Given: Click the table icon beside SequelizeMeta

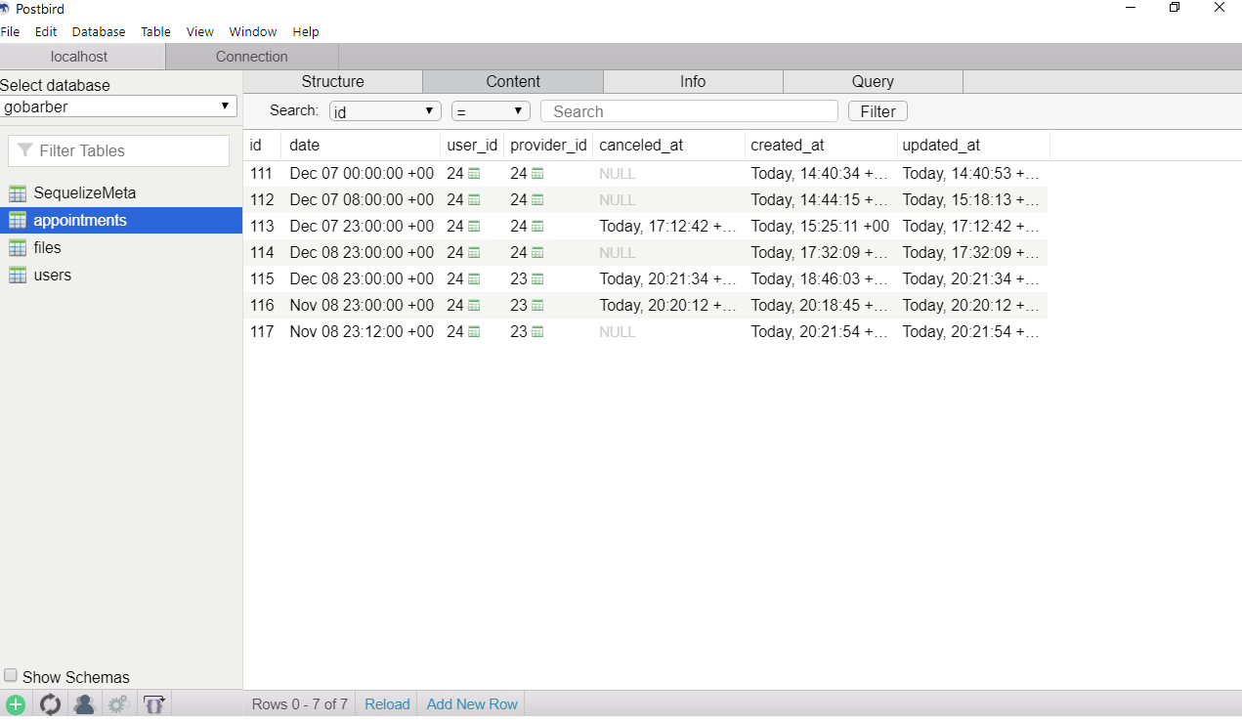Looking at the screenshot, I should click(x=18, y=192).
